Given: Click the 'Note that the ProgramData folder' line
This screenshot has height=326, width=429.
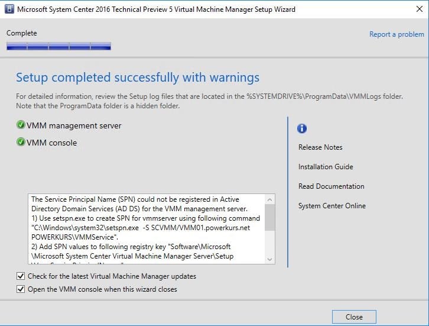Looking at the screenshot, I should click(98, 106).
